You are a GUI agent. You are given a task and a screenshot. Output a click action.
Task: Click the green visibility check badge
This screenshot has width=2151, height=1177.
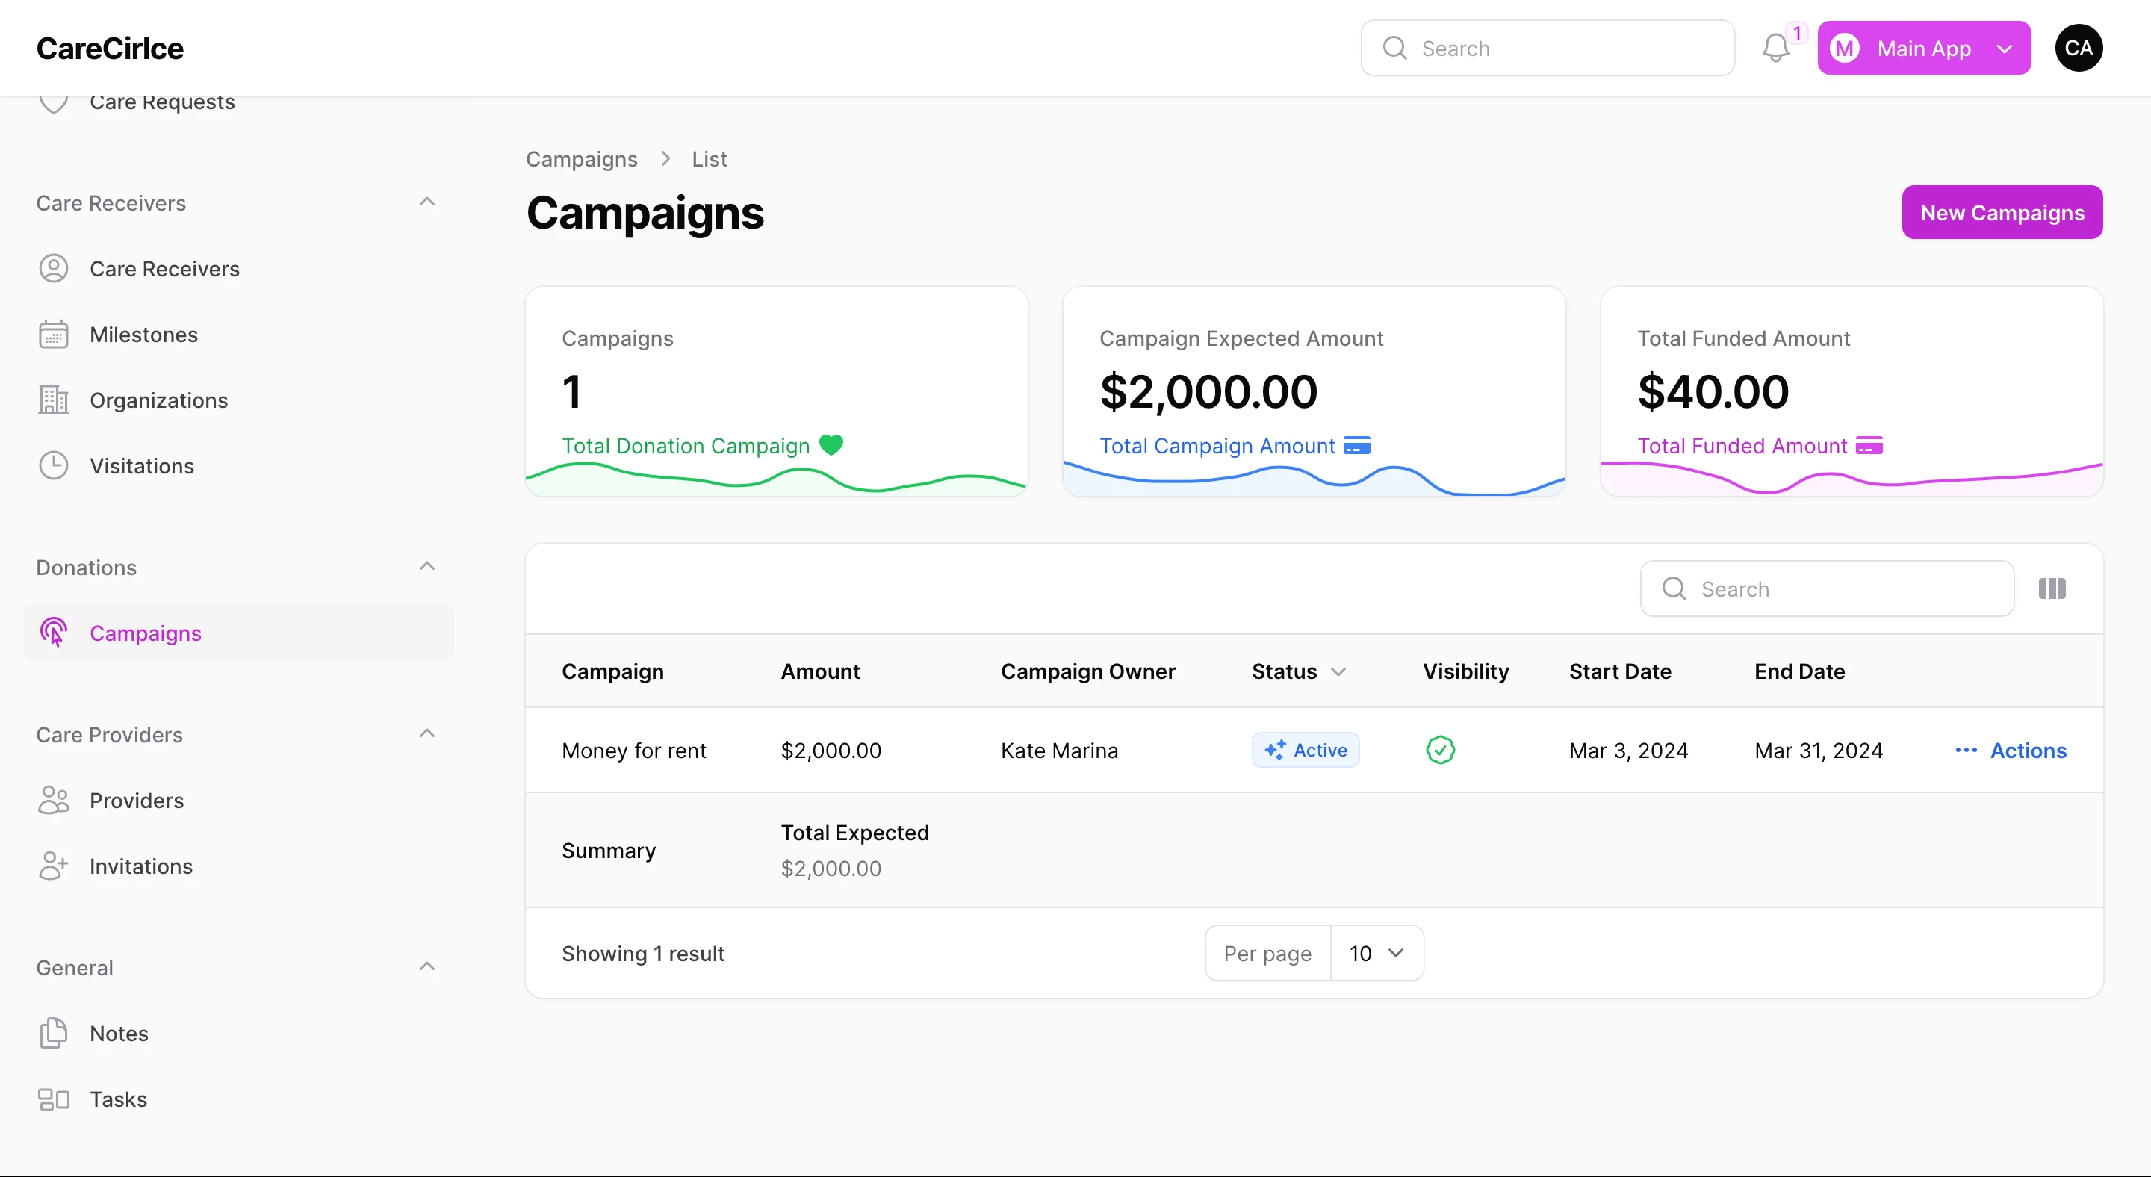coord(1441,750)
